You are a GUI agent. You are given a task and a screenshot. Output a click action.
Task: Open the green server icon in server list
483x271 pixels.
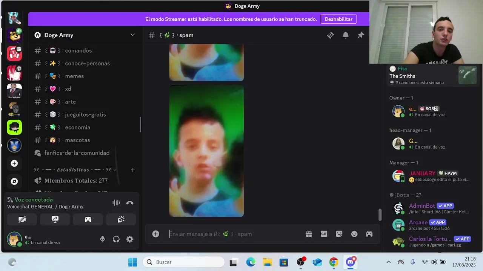(x=14, y=127)
